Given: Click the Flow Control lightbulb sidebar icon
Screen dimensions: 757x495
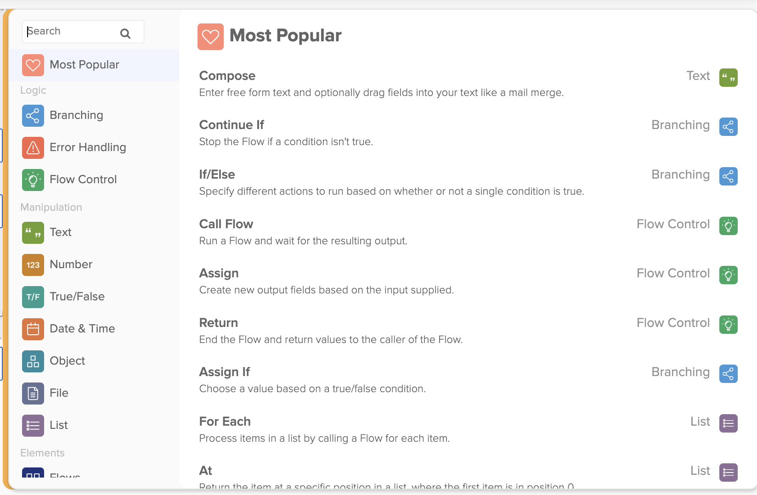Looking at the screenshot, I should [x=33, y=180].
